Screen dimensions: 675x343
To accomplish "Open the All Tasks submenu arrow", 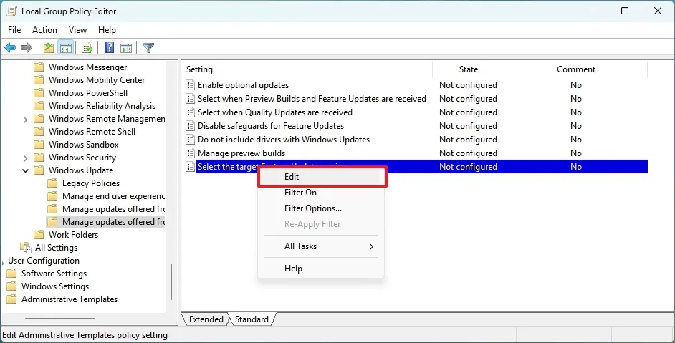I will 371,246.
